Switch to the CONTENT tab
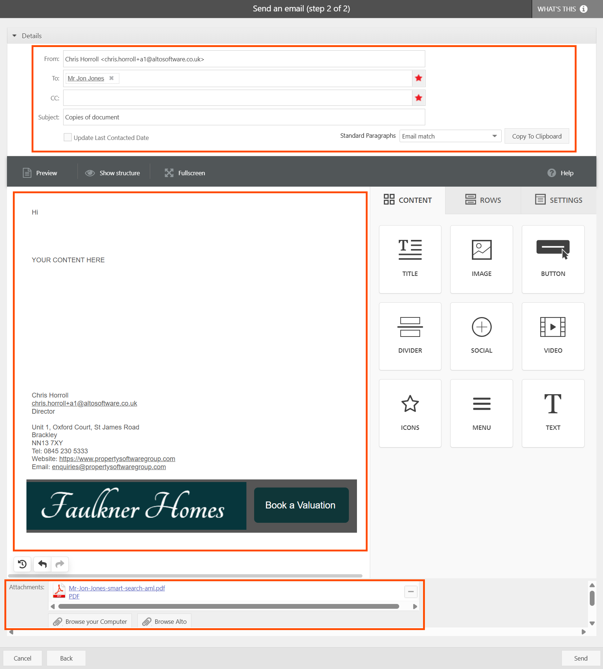 [x=408, y=200]
